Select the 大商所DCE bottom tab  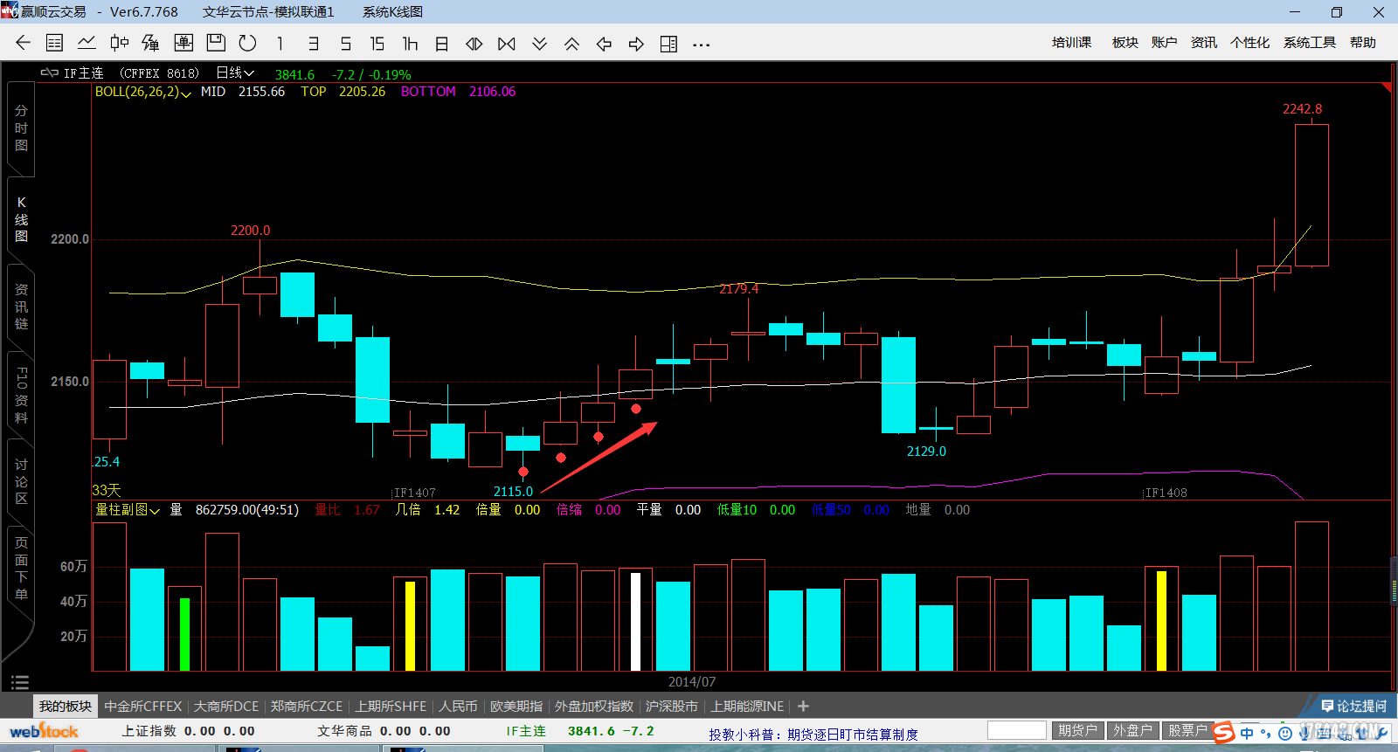click(226, 706)
